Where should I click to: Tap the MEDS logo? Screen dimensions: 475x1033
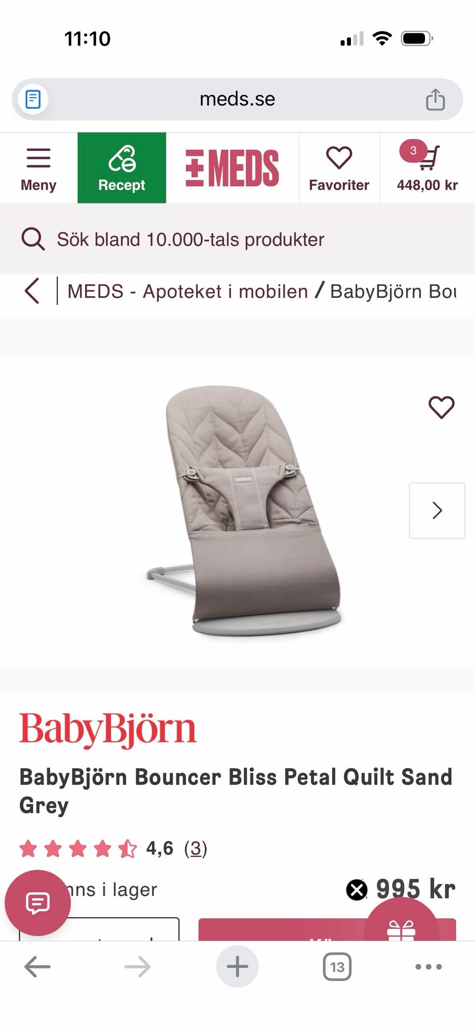pos(232,168)
